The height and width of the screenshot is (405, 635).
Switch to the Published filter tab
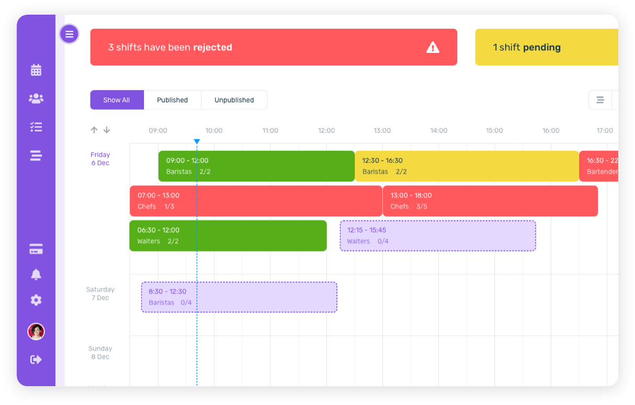click(172, 100)
